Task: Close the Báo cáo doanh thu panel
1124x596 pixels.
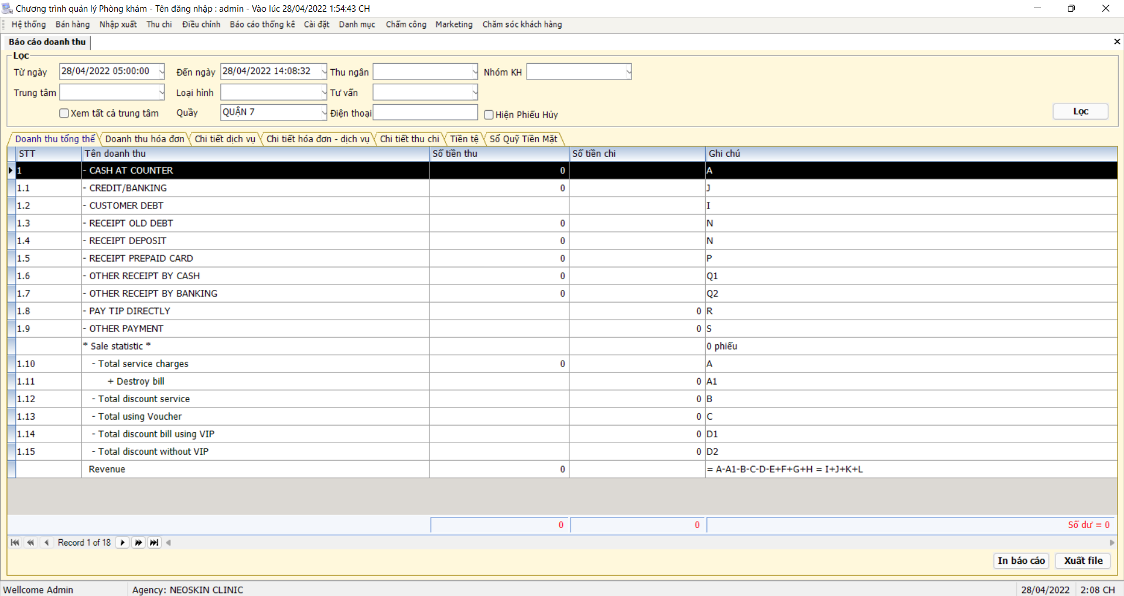Action: pyautogui.click(x=1116, y=42)
